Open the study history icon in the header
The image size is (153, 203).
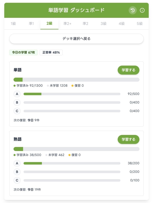[x=132, y=11]
